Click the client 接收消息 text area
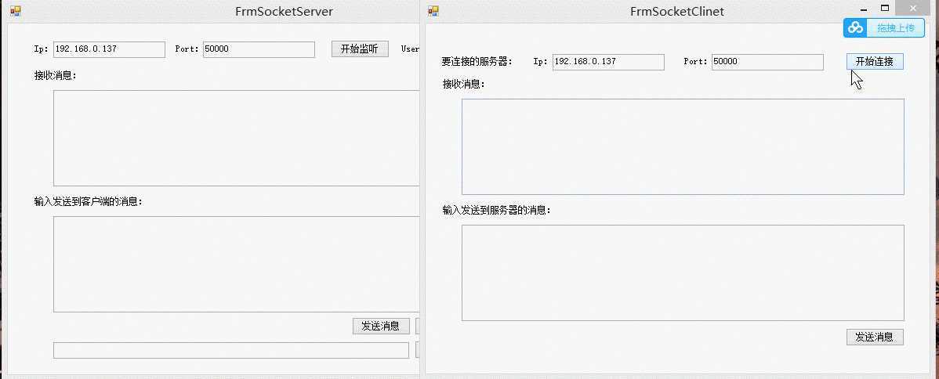Image resolution: width=939 pixels, height=379 pixels. tap(683, 146)
